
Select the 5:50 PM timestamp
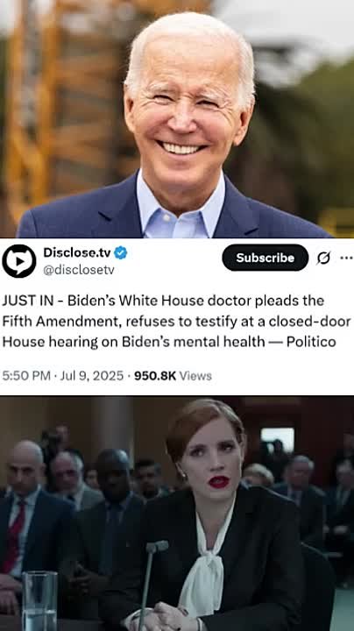(x=26, y=376)
